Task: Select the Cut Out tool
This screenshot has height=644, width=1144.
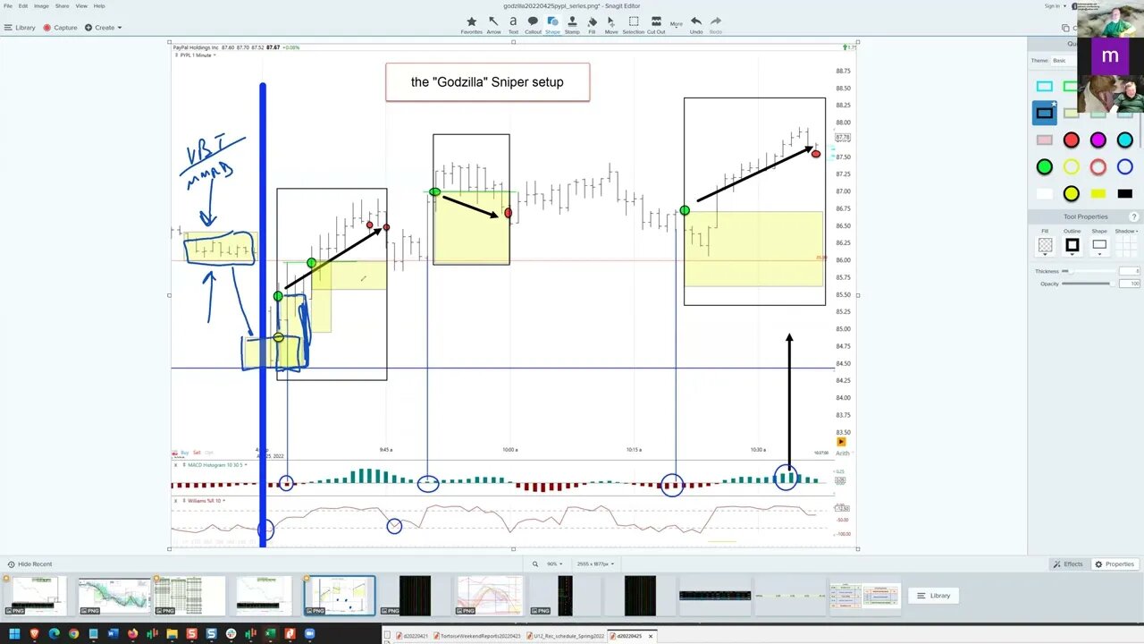Action: pos(656,24)
